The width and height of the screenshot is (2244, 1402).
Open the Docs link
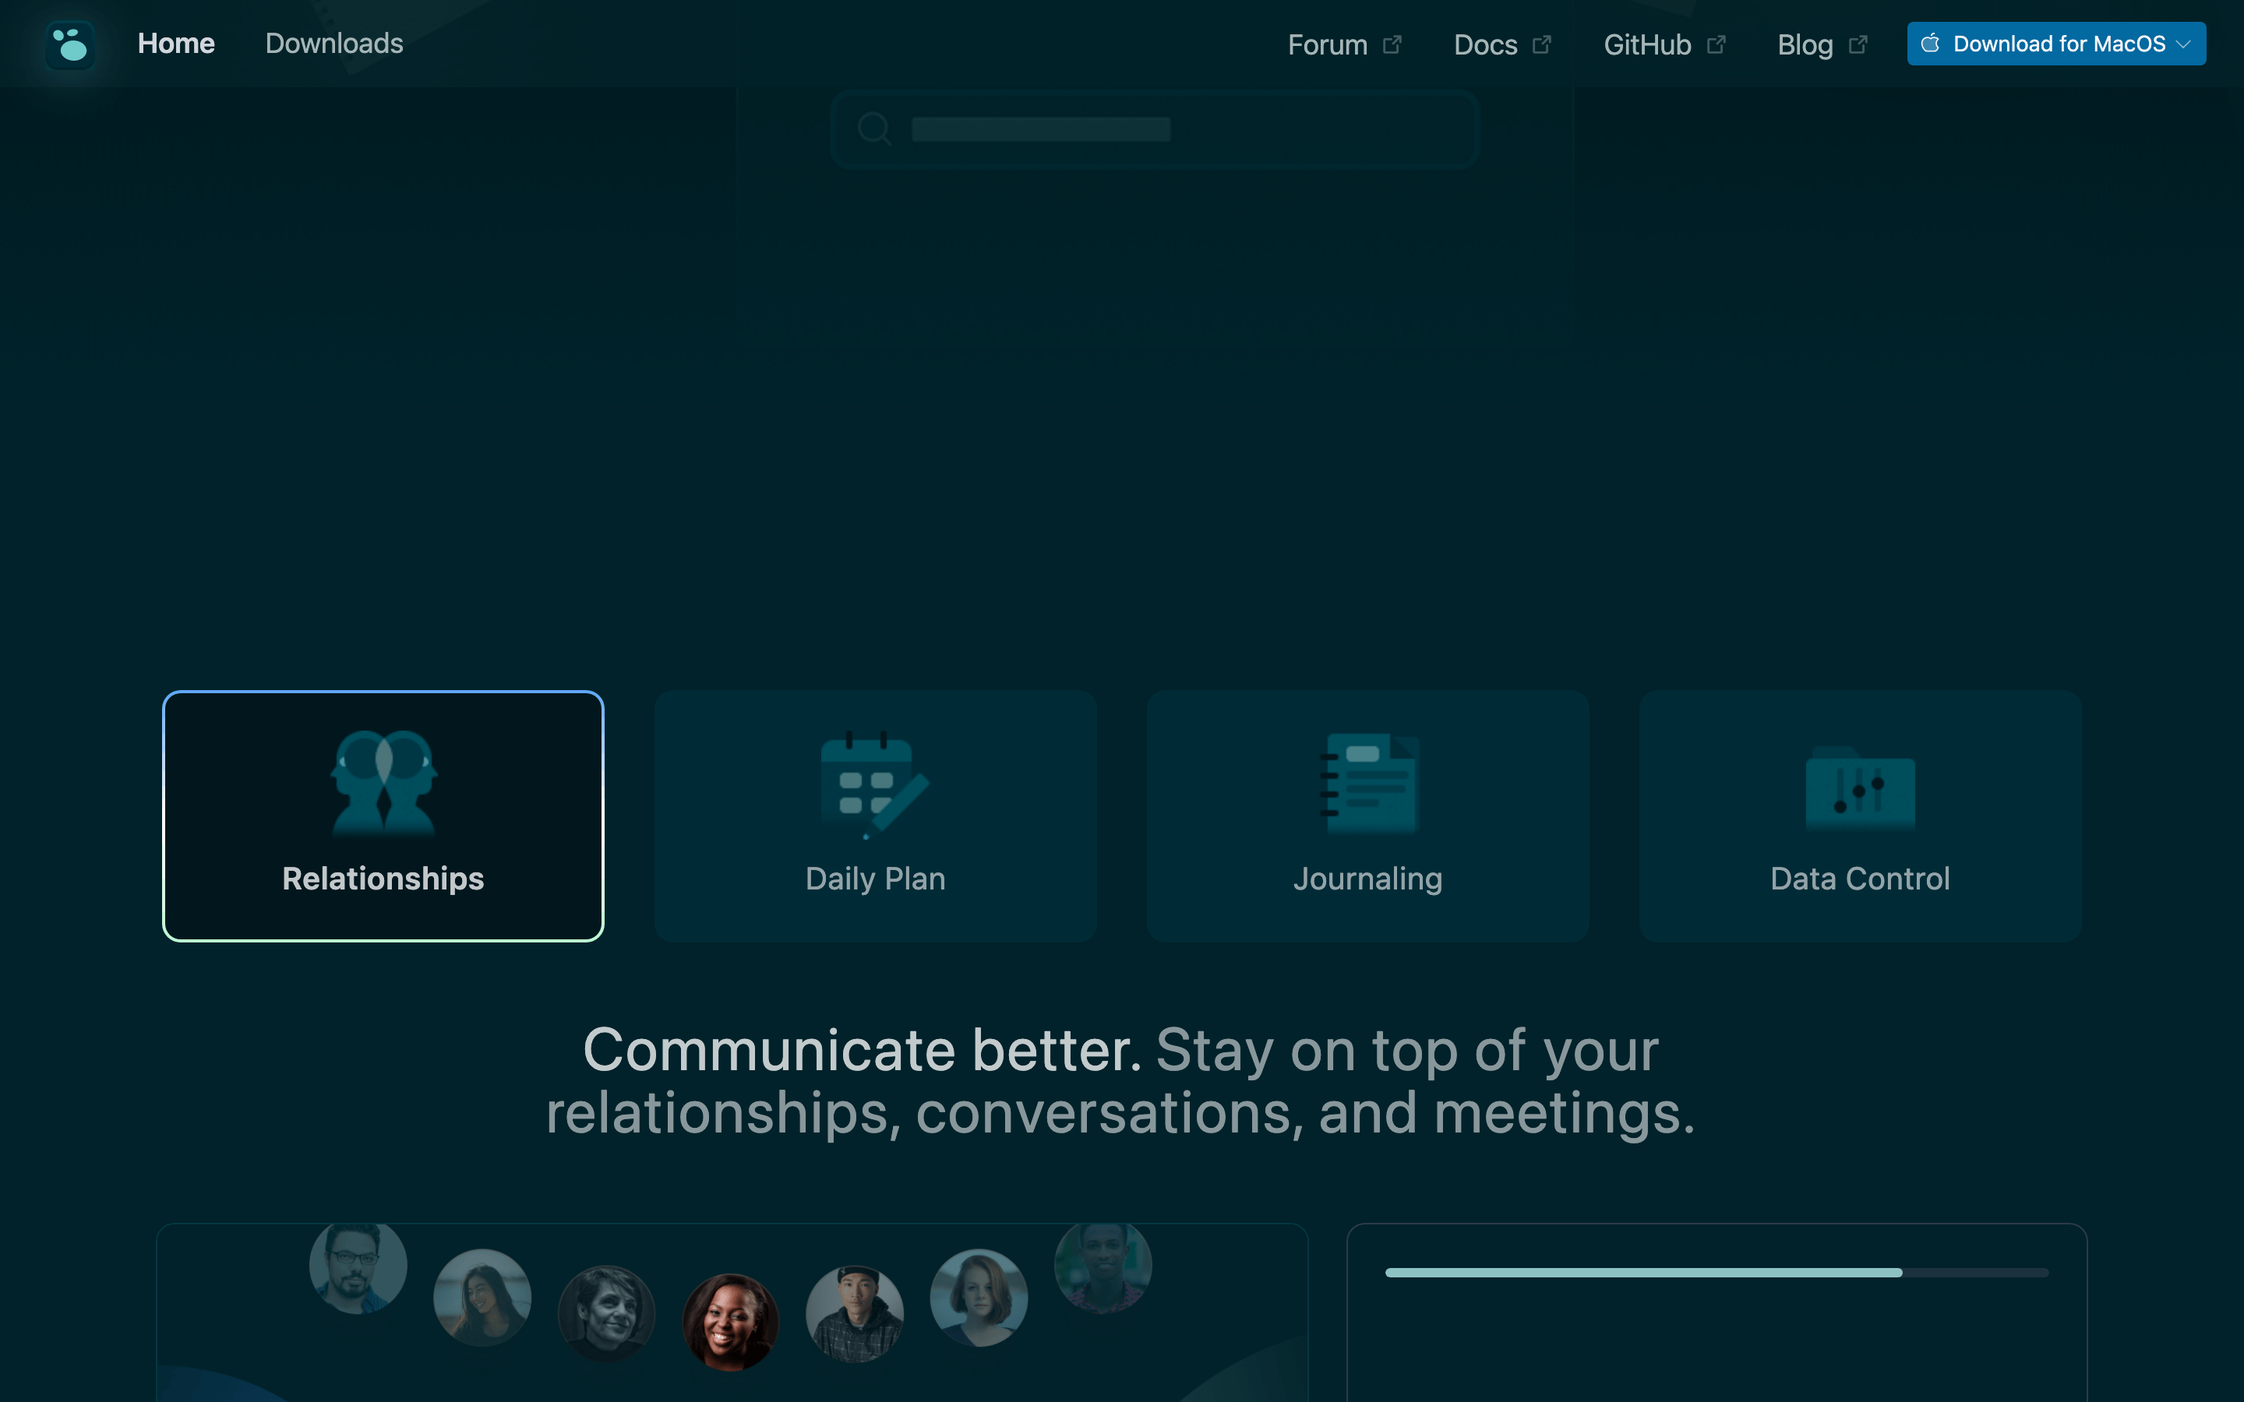click(1484, 44)
